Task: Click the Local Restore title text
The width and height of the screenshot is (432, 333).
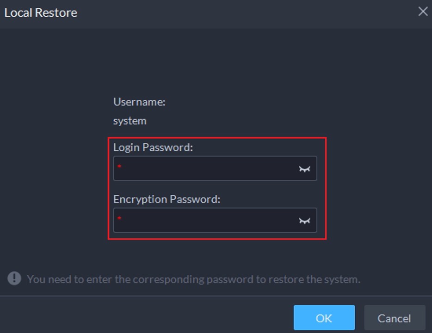Action: tap(41, 12)
